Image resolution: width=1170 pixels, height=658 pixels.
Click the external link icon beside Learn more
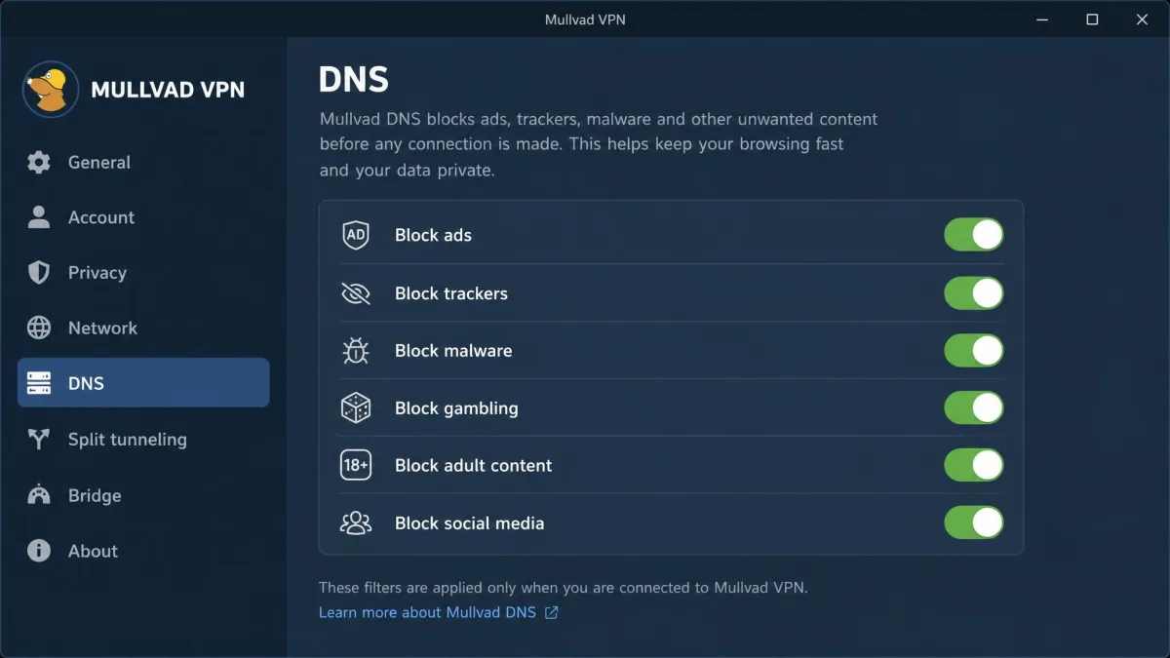(x=552, y=613)
